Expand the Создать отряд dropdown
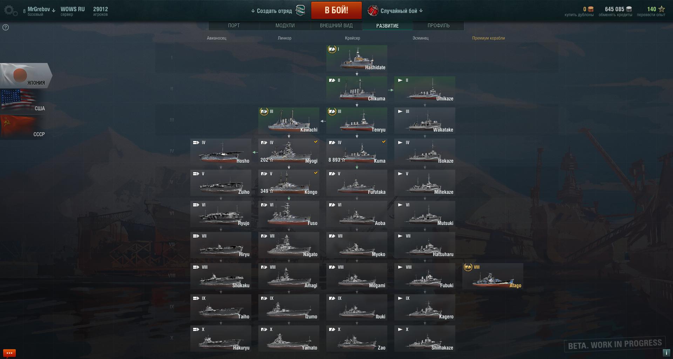The width and height of the screenshot is (673, 359). [271, 11]
